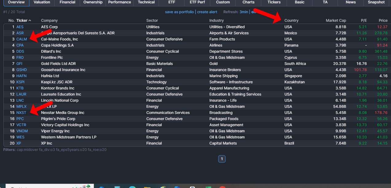Click company name Pilgrim's Pride Corp

58,119
